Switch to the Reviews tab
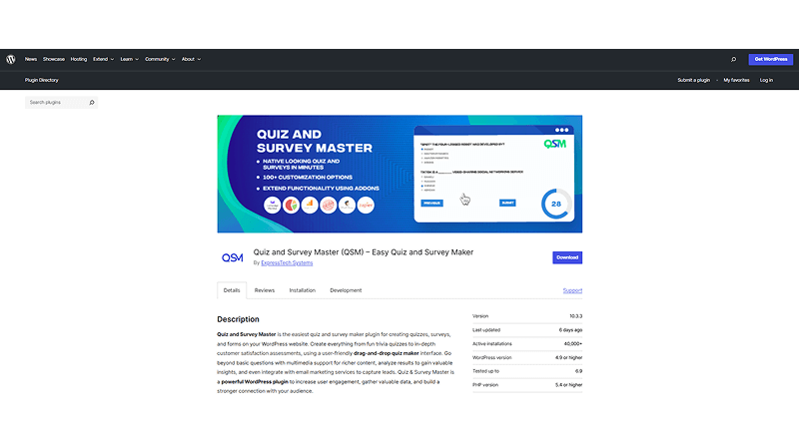This screenshot has width=799, height=444. pos(265,290)
